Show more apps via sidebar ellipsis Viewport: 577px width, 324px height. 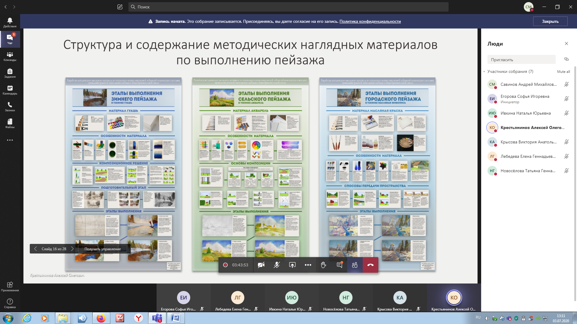(x=10, y=140)
